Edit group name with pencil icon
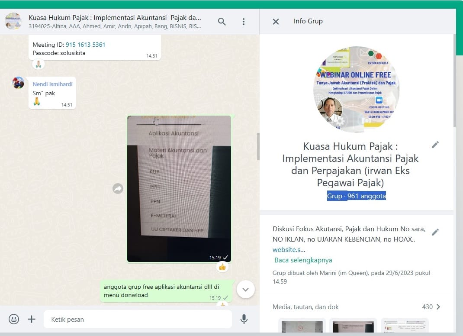This screenshot has width=463, height=336. click(435, 145)
